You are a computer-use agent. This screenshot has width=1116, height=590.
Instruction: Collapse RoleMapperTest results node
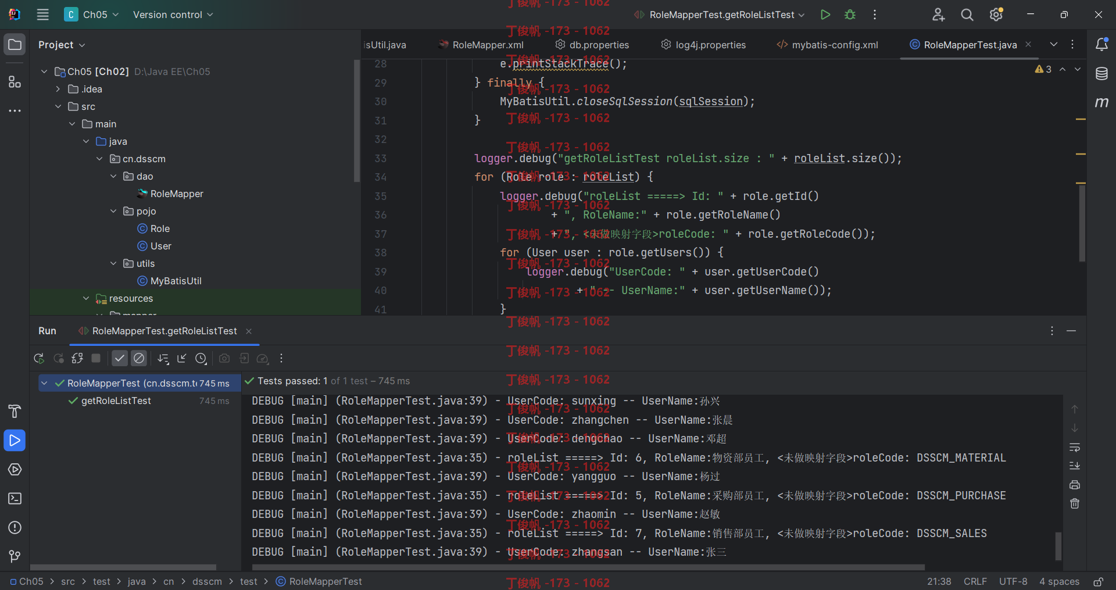point(44,383)
